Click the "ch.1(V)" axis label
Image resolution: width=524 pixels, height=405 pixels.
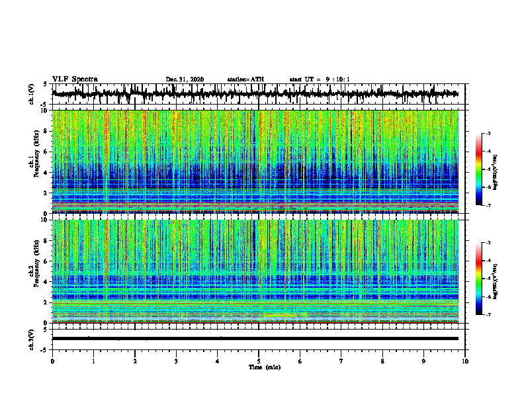pos(32,94)
